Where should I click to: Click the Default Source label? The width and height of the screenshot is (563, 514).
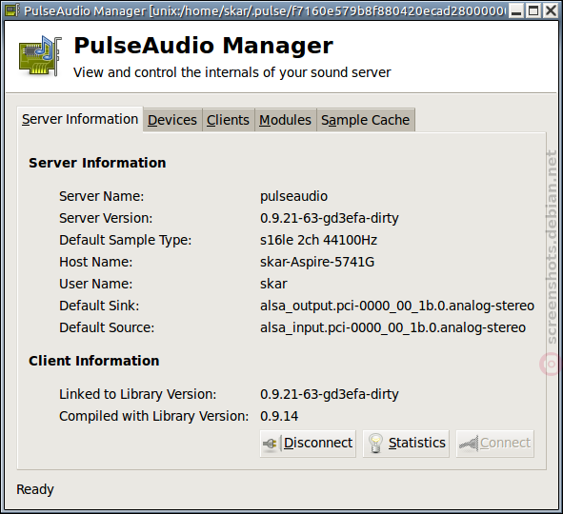click(107, 327)
